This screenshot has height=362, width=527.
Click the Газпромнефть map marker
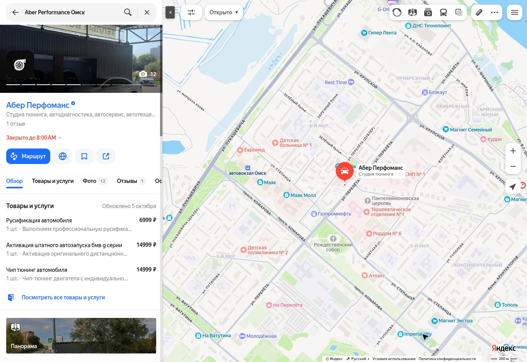[x=331, y=213]
